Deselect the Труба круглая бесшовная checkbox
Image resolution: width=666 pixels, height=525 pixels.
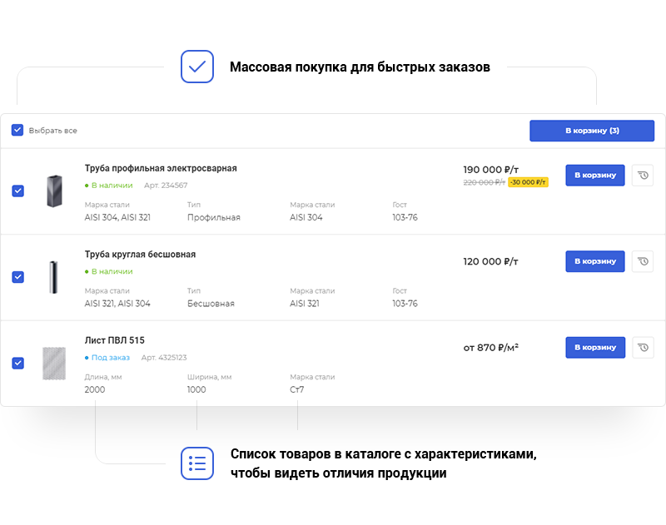[x=18, y=277]
